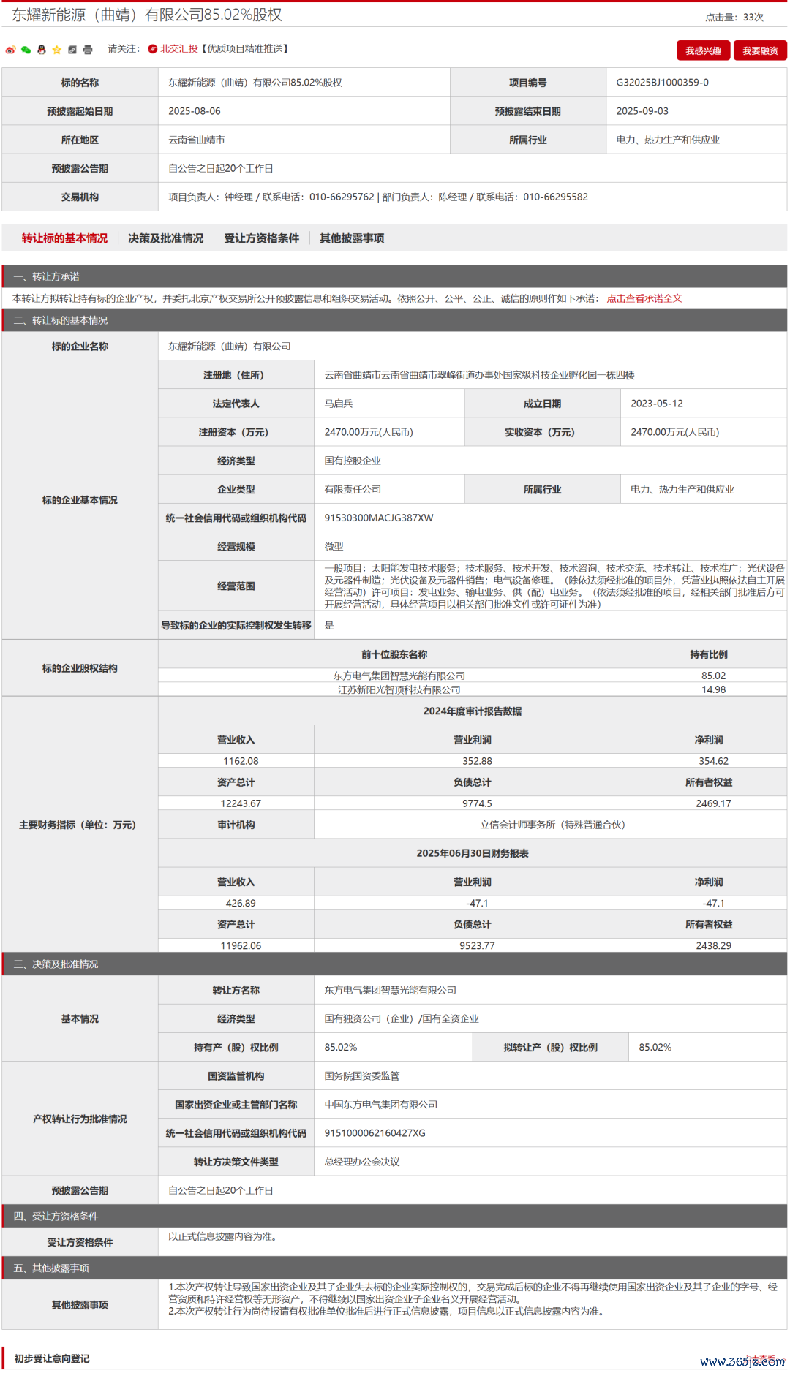Click the shareholding ratio 14.98
This screenshot has height=1373, width=790.
pos(713,689)
